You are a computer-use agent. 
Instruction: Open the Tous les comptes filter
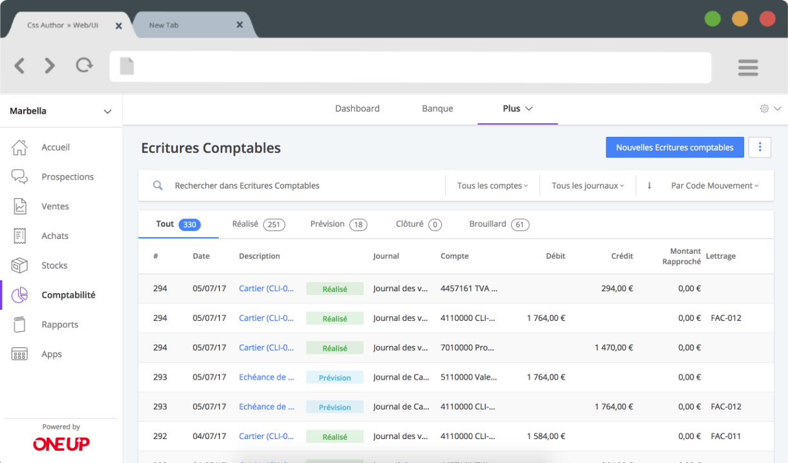(x=492, y=185)
